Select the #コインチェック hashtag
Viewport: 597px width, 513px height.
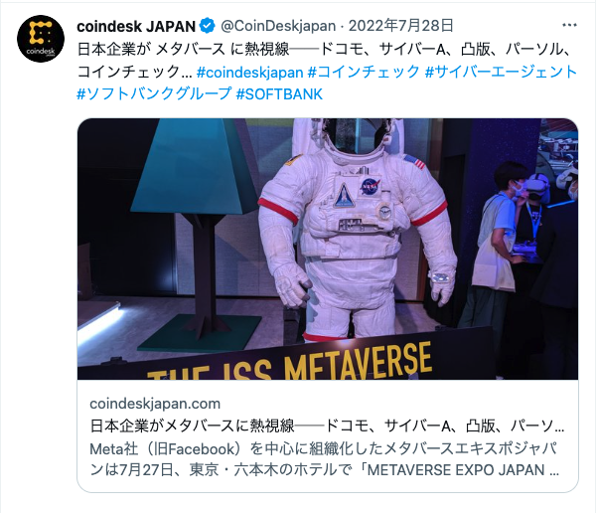pyautogui.click(x=364, y=72)
